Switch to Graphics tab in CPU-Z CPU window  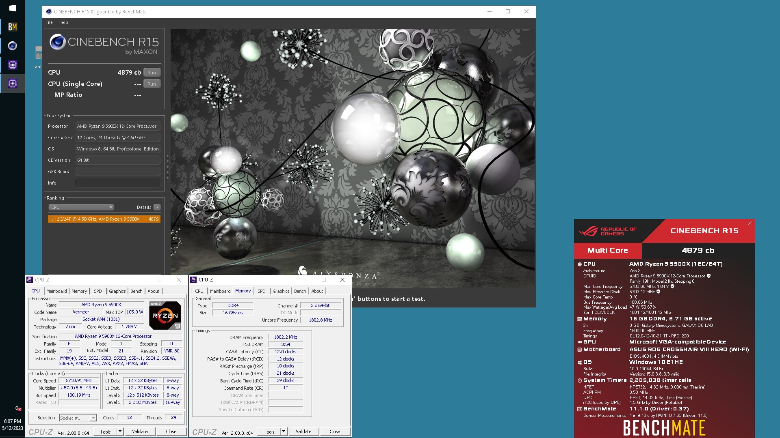(117, 291)
